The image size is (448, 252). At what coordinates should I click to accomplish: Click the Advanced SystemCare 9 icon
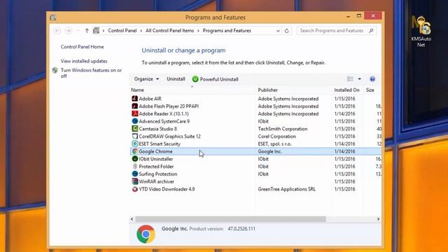[x=135, y=121]
